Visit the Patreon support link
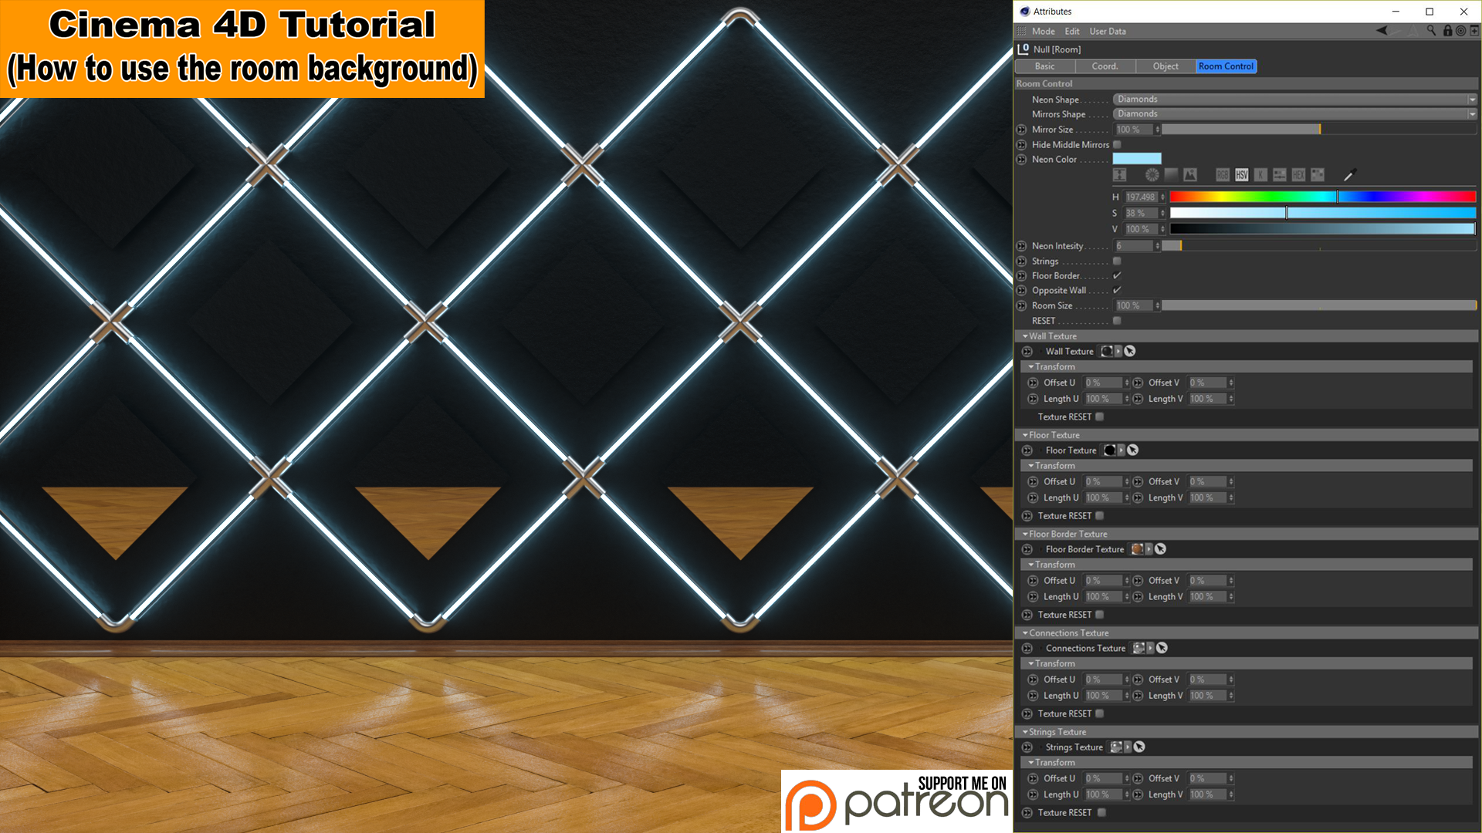The image size is (1482, 833). (x=895, y=802)
